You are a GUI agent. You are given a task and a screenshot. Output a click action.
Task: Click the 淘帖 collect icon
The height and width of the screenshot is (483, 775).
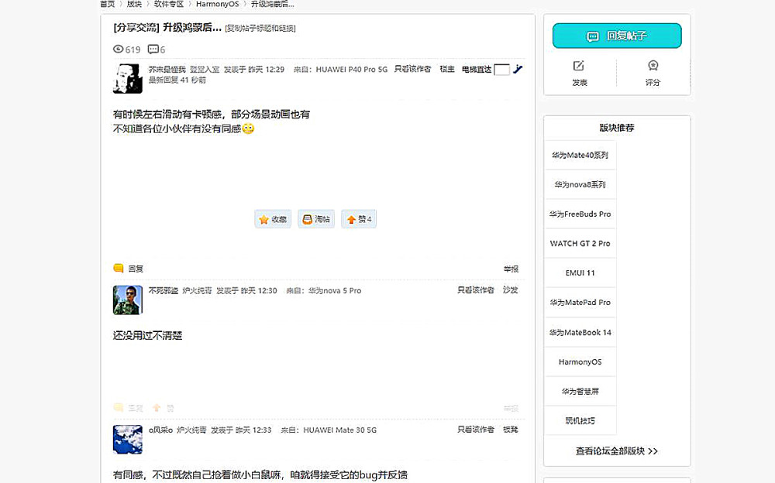click(x=308, y=219)
